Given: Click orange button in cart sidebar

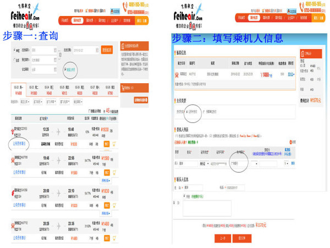Looking at the screenshot, I should pos(141,100).
